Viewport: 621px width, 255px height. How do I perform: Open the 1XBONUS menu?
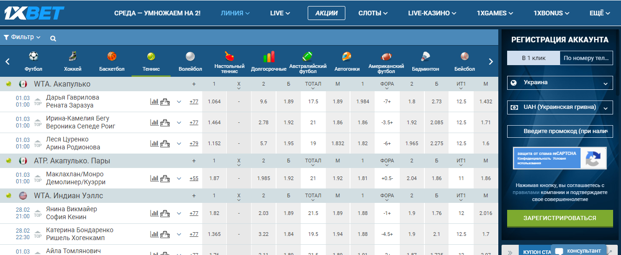[551, 13]
